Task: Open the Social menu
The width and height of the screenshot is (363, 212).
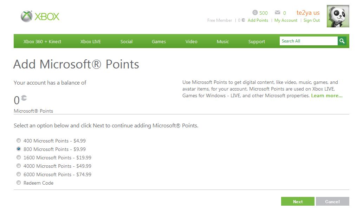Action: (x=127, y=42)
